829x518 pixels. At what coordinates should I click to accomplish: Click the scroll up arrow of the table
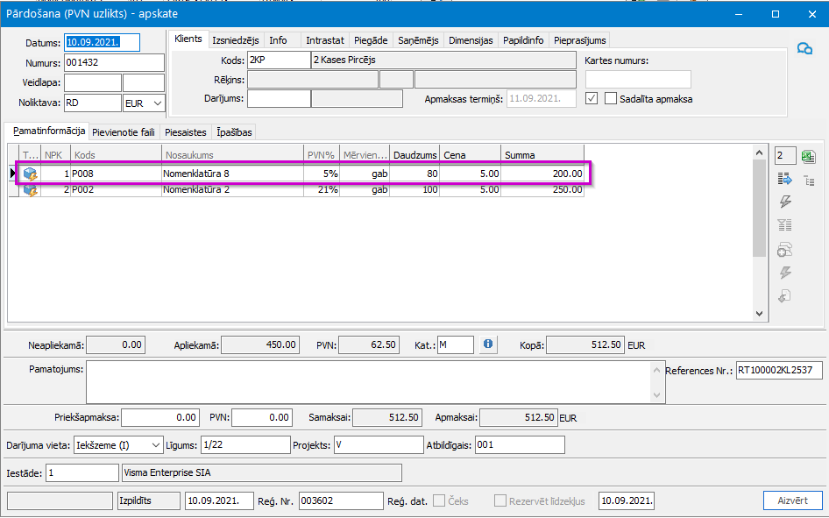(x=759, y=153)
